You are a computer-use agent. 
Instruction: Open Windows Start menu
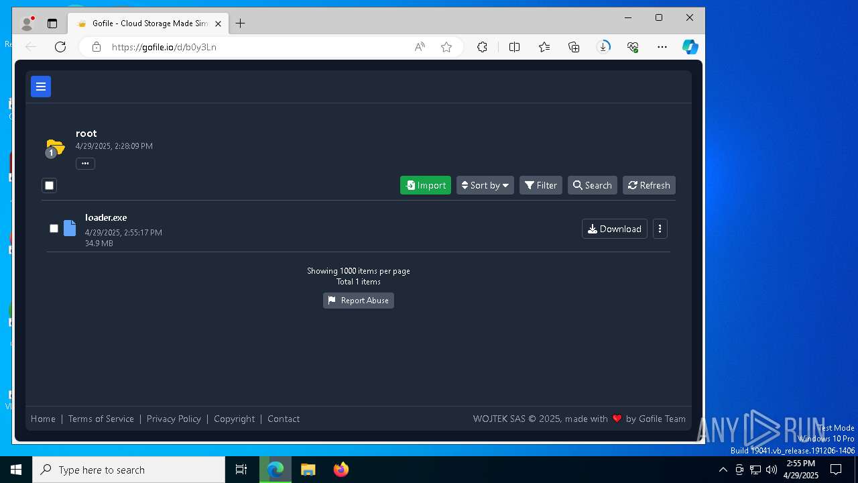pyautogui.click(x=16, y=470)
